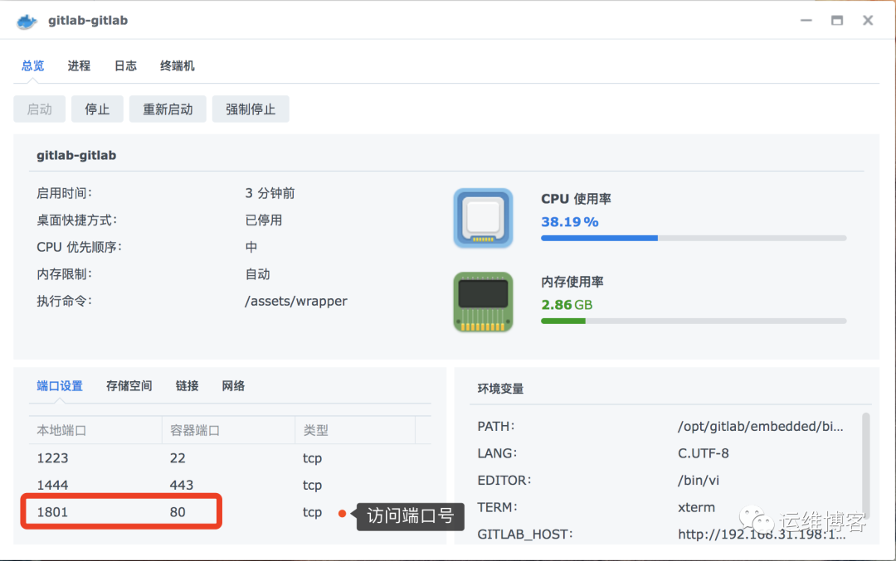Select the 端口设置 sub-tab
This screenshot has height=561, width=896.
click(60, 386)
